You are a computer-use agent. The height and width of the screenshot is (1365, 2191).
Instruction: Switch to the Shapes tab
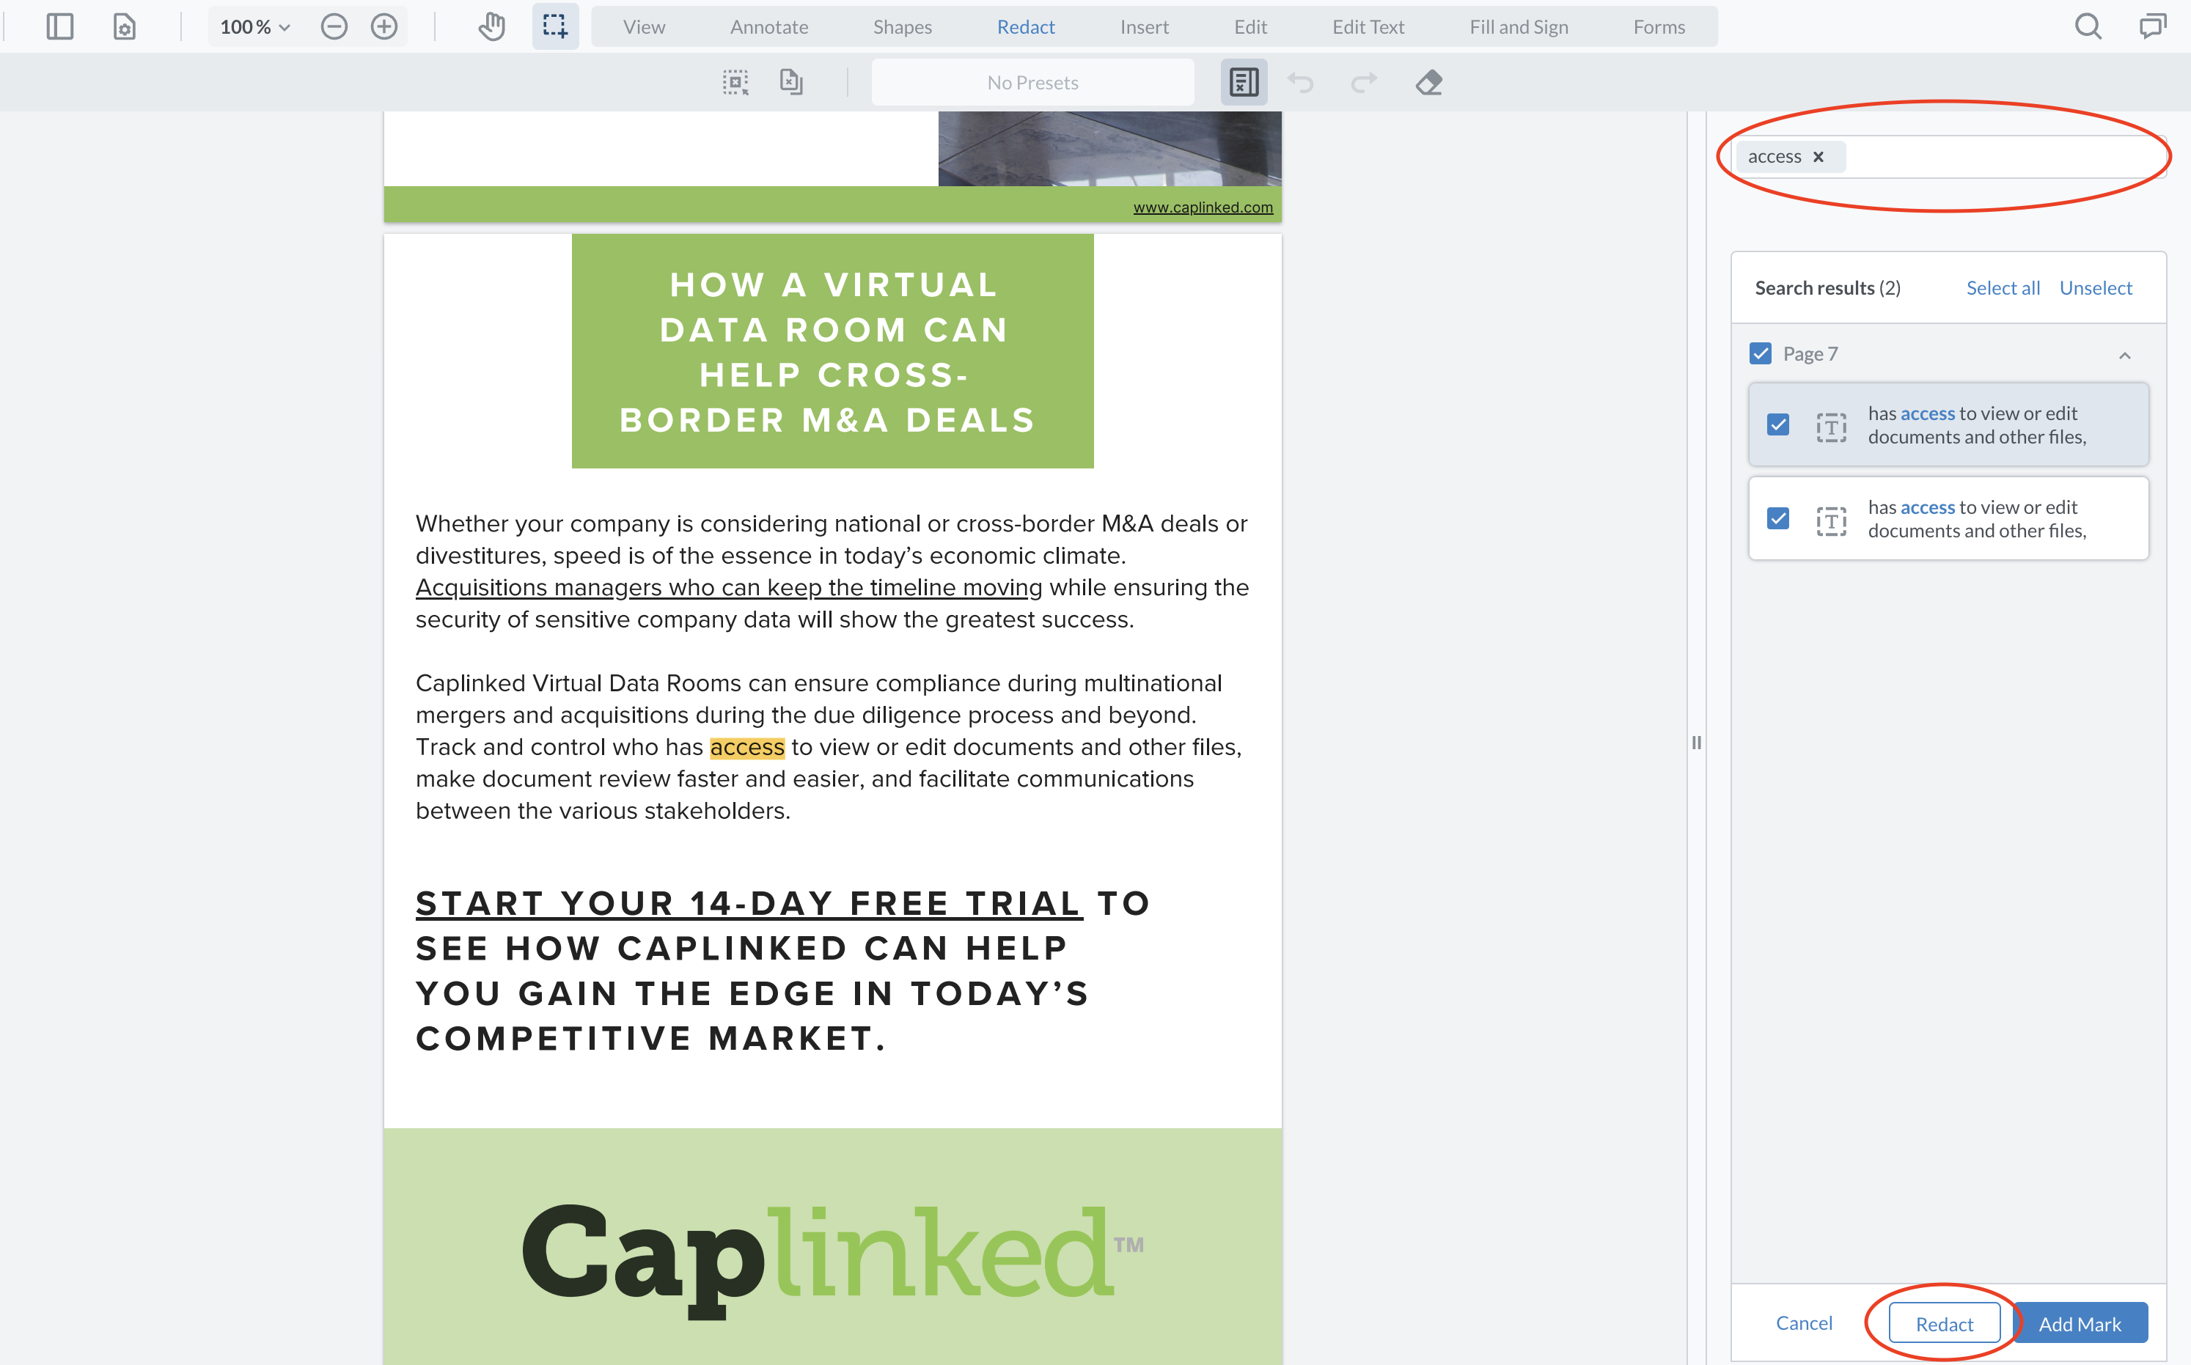(x=903, y=27)
